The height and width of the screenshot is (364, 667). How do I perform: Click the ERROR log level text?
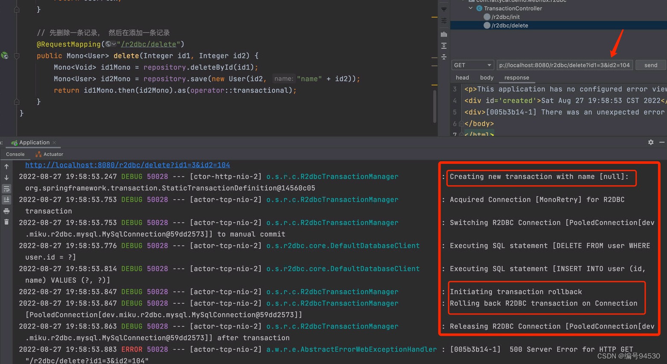[132, 349]
